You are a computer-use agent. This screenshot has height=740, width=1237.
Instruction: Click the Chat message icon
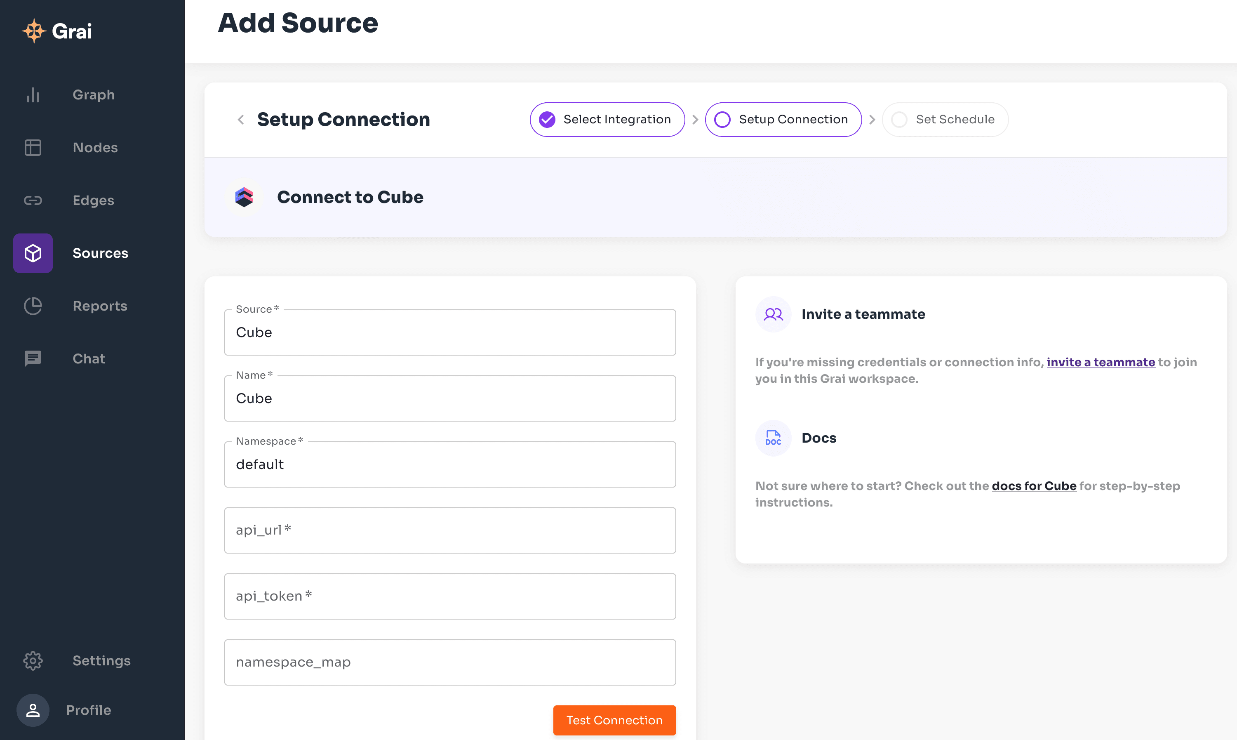pos(33,358)
